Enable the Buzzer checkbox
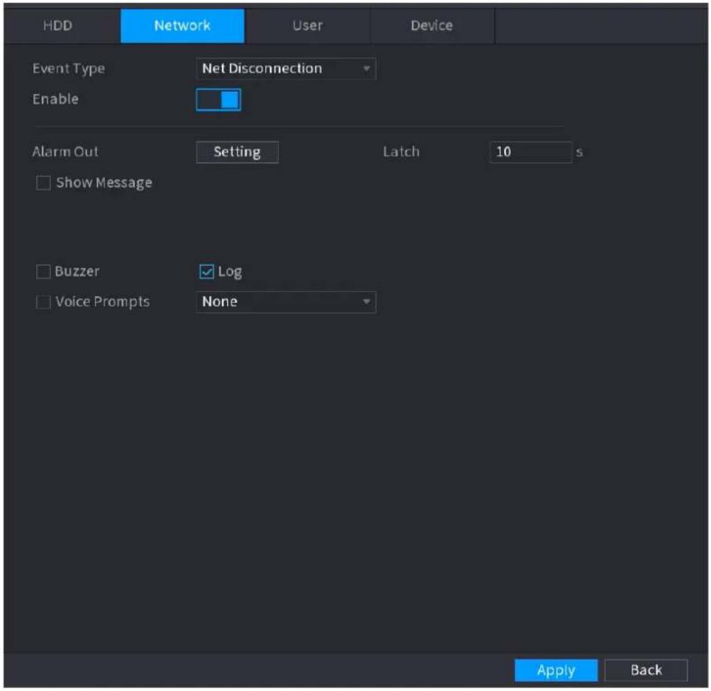 [x=43, y=272]
